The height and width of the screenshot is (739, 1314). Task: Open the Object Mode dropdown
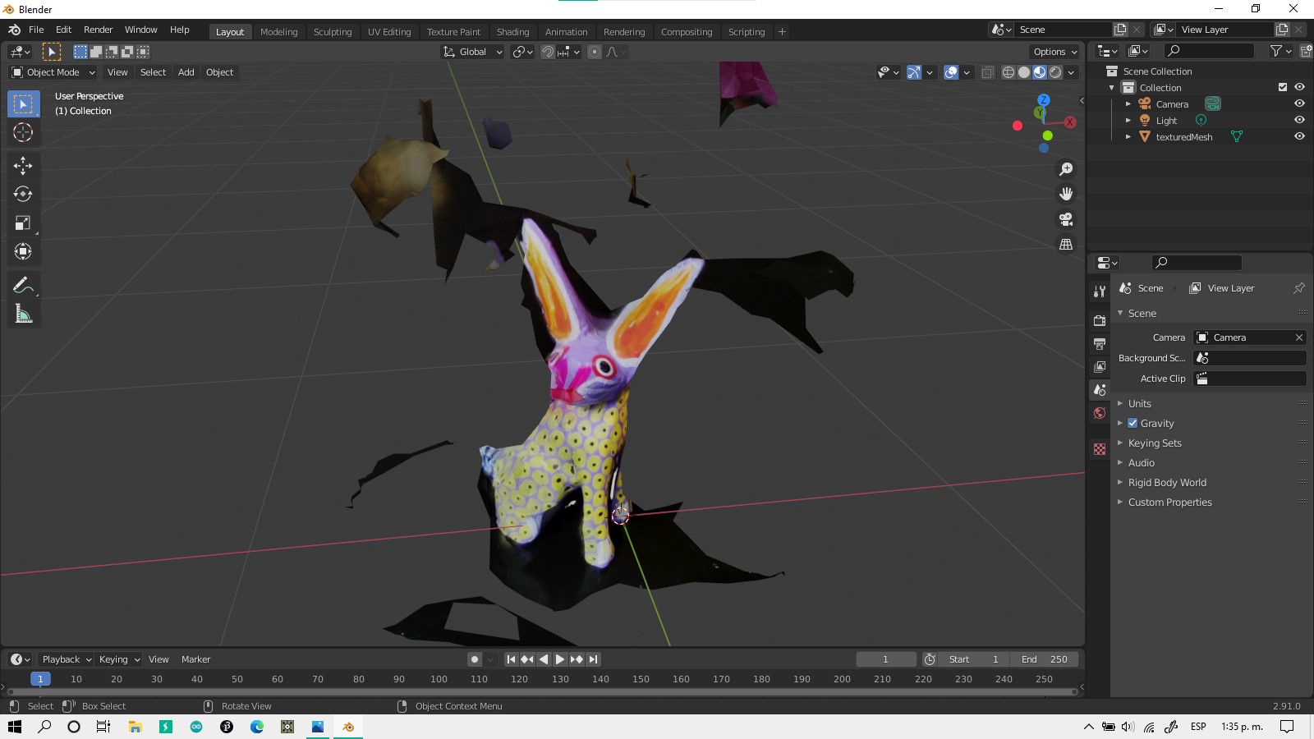tap(53, 72)
